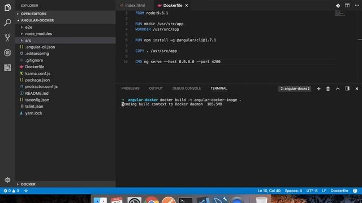
Task: Open the Debug view in activity bar
Action: pos(7,52)
